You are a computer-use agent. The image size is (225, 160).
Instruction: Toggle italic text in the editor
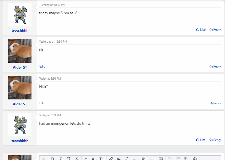61,158
